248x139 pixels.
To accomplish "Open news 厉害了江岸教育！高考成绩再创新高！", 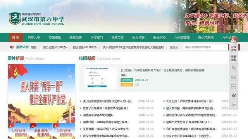I will pyautogui.click(x=106, y=108).
